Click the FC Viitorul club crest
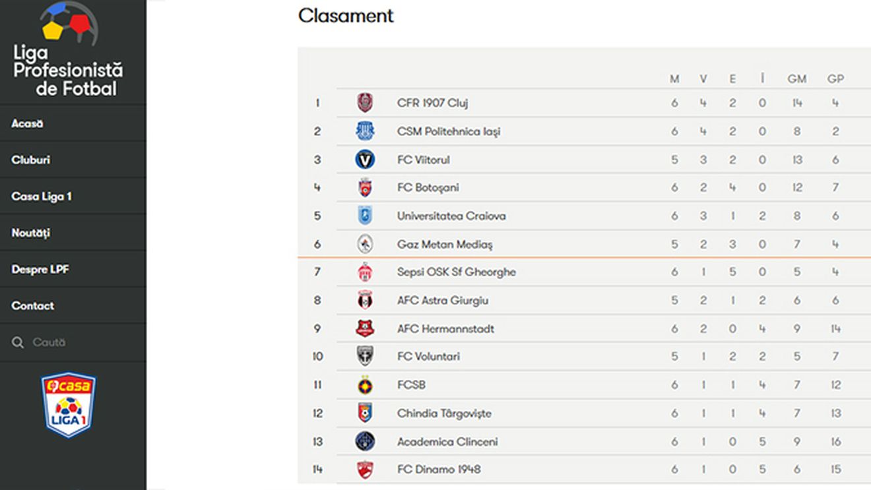 pos(365,160)
